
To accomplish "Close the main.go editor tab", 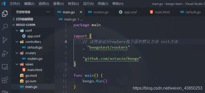I will [81, 12].
